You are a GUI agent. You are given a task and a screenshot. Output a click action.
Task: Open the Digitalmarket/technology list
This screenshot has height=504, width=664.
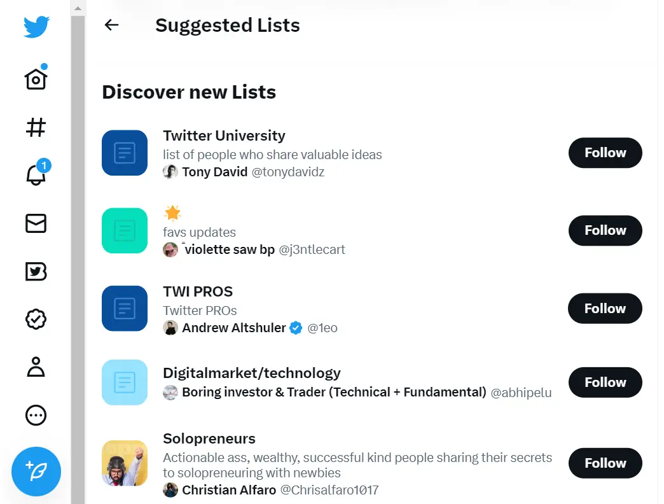click(x=252, y=373)
